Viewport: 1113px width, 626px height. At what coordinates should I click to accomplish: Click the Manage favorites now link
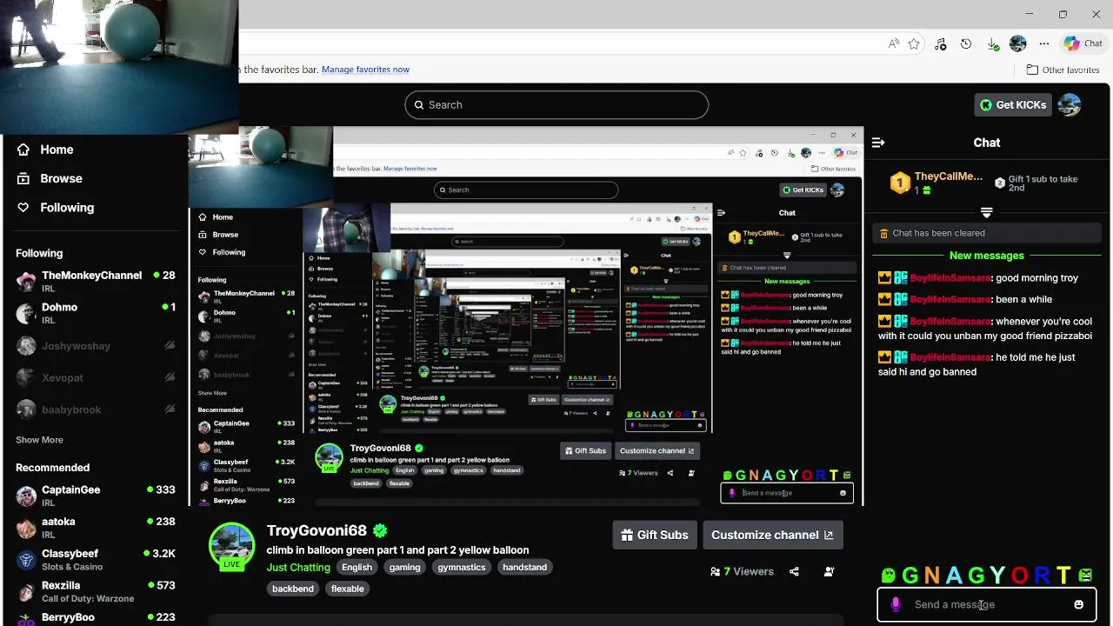coord(365,70)
